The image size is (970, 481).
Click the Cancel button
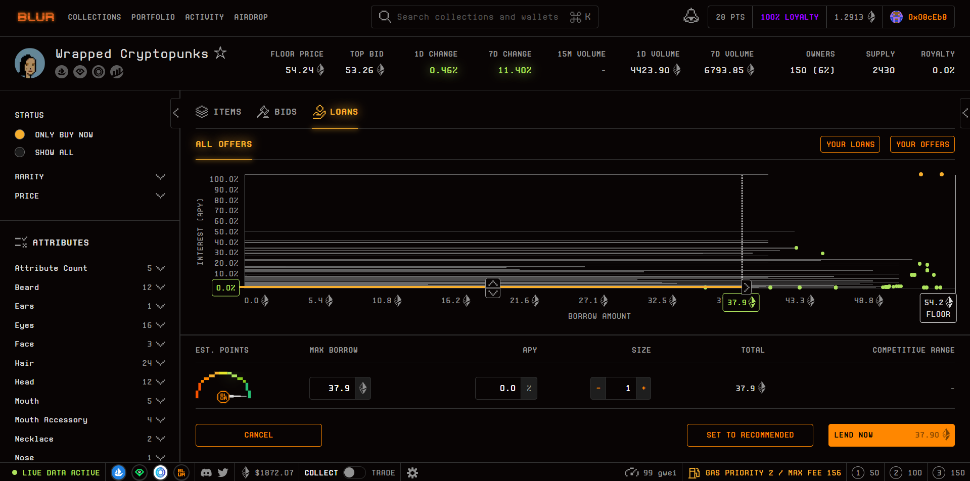259,435
